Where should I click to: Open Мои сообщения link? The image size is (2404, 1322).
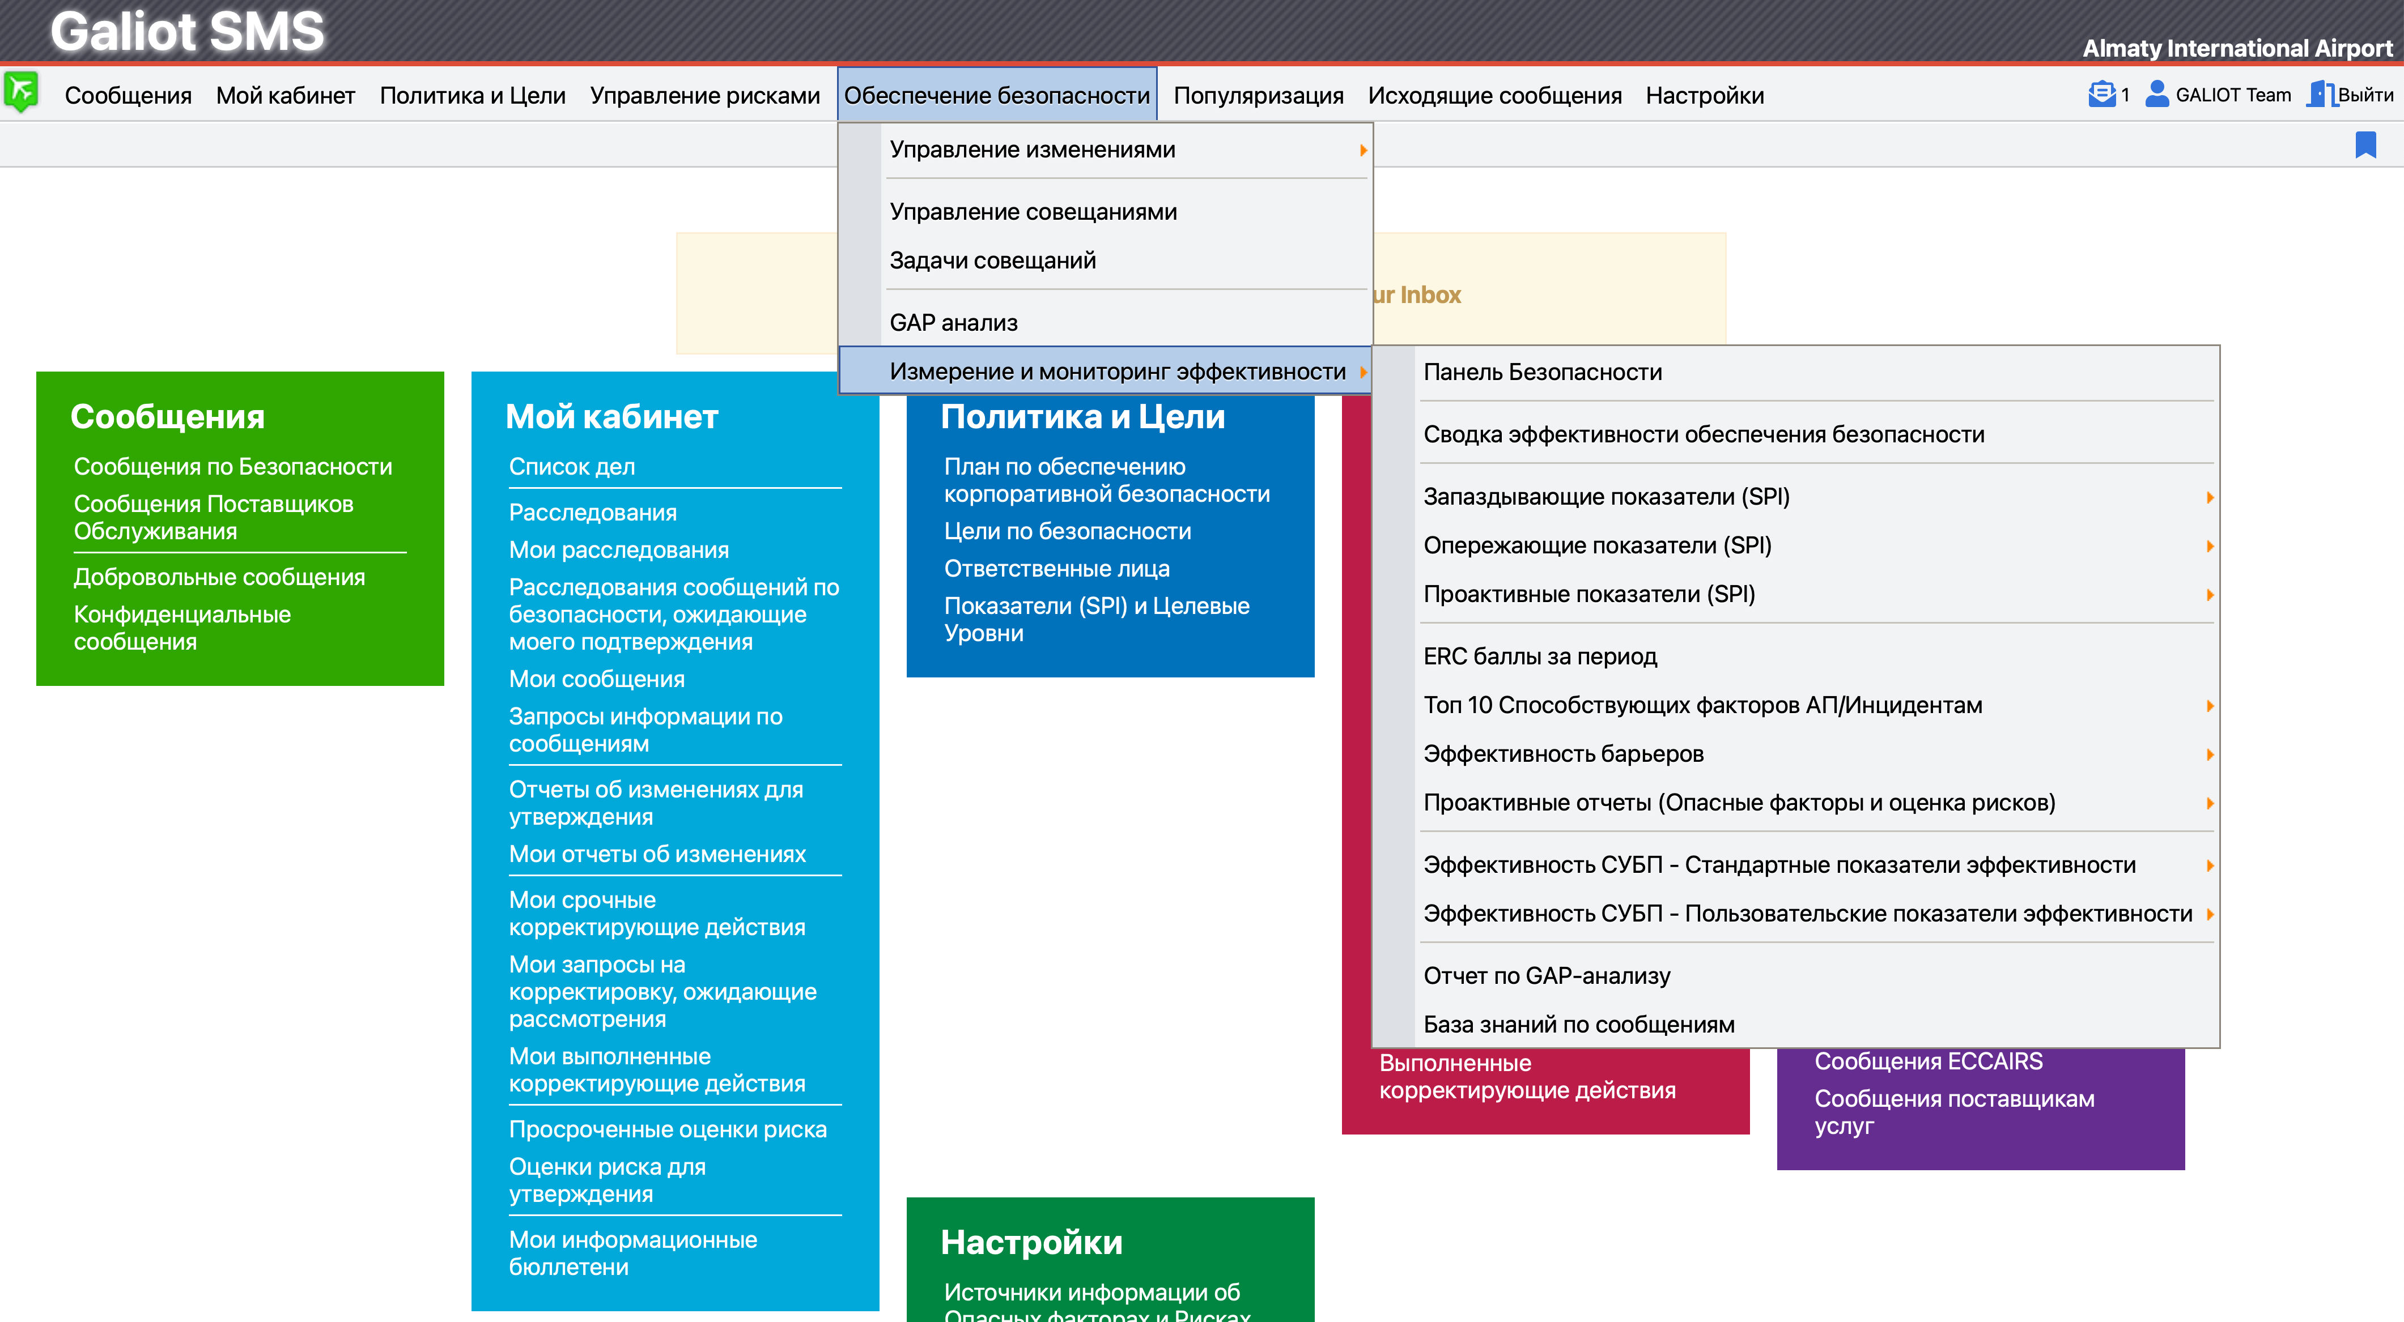[596, 679]
